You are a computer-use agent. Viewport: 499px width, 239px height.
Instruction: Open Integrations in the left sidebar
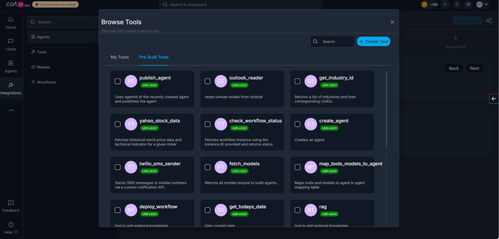[11, 88]
